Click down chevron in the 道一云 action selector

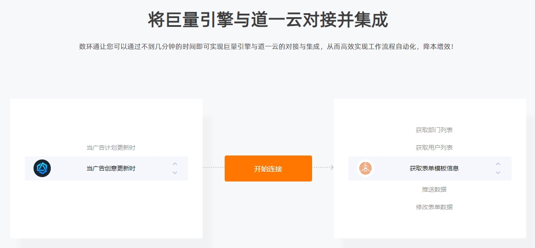pyautogui.click(x=498, y=172)
